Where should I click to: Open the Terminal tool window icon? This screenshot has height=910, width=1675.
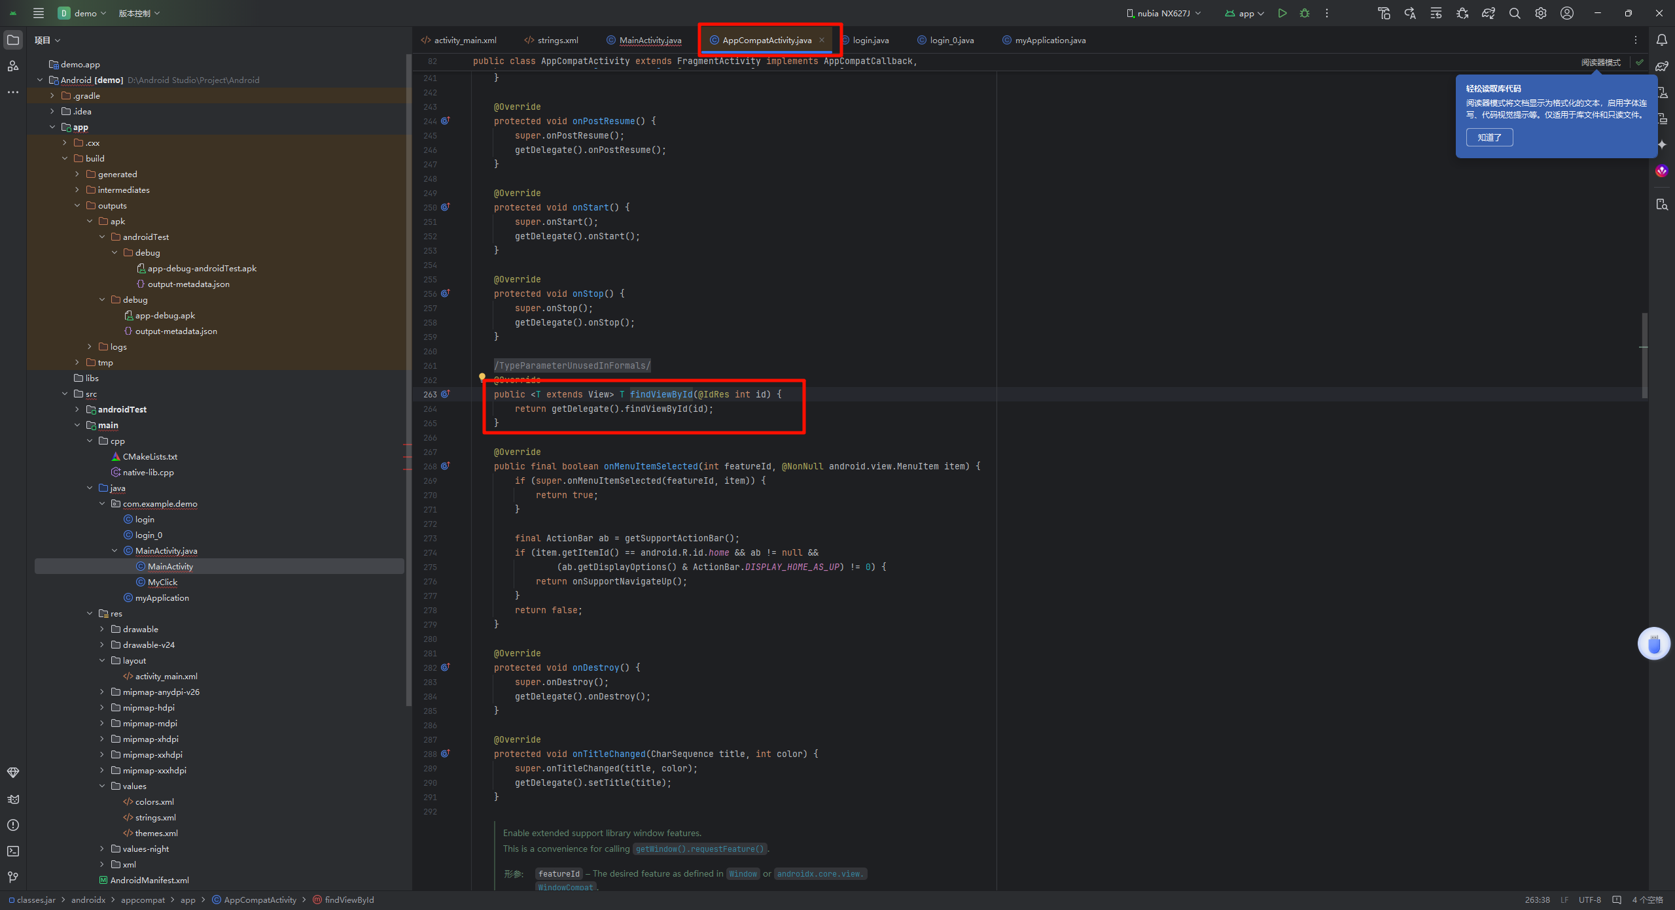[x=13, y=851]
